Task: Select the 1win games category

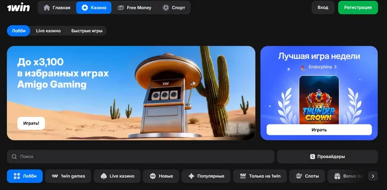Action: click(x=68, y=176)
